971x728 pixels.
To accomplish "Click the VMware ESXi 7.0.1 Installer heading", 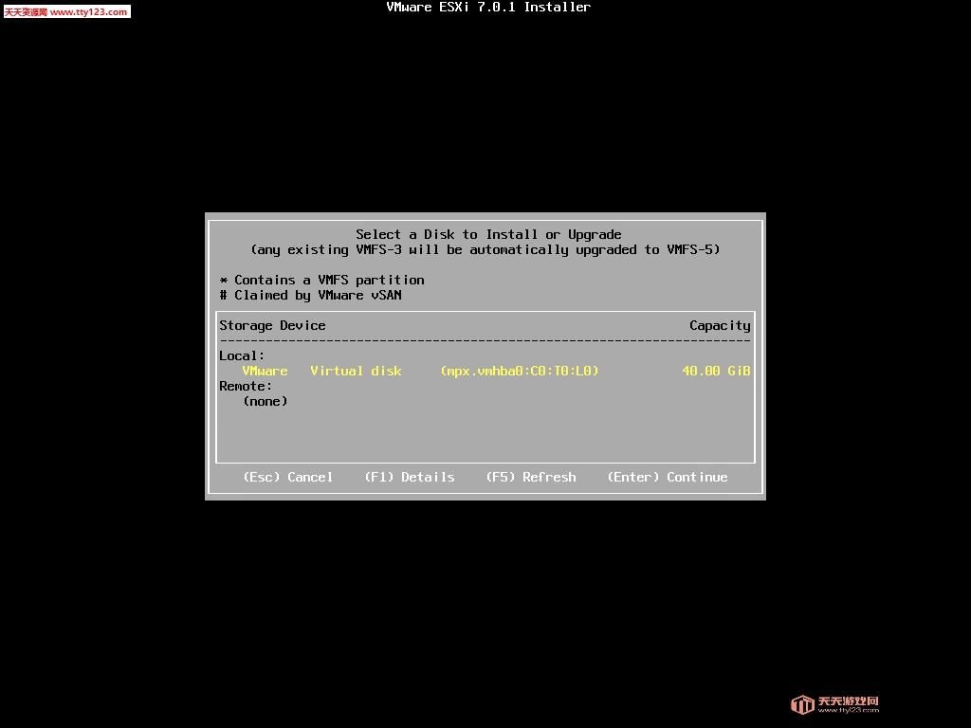I will coord(488,8).
